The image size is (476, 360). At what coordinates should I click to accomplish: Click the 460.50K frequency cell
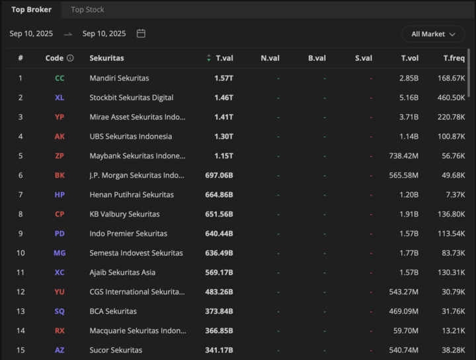click(451, 98)
